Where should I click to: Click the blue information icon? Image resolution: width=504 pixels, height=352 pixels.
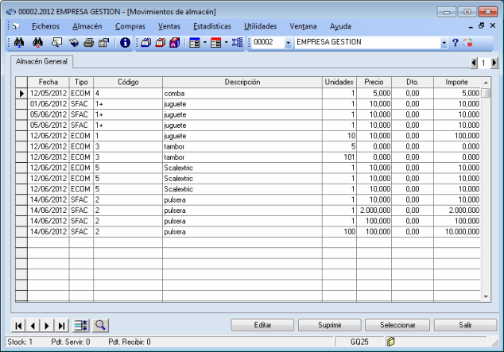[x=125, y=42]
